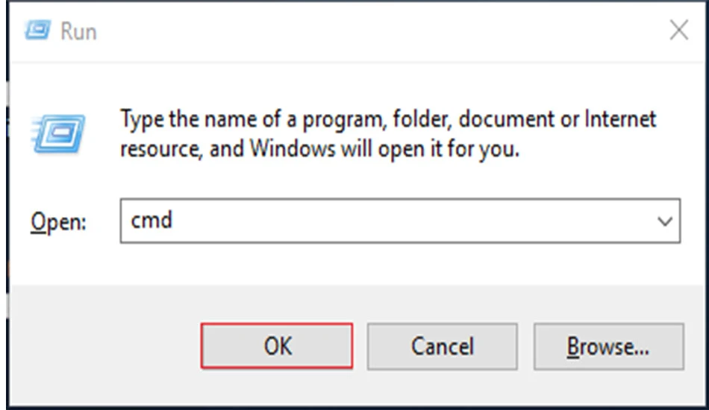Place cursor in empty area of Open field
This screenshot has width=709, height=410.
coord(407,221)
